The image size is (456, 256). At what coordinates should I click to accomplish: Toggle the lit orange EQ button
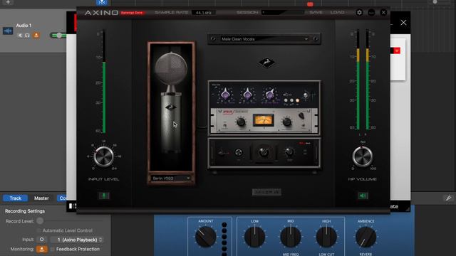tap(297, 100)
